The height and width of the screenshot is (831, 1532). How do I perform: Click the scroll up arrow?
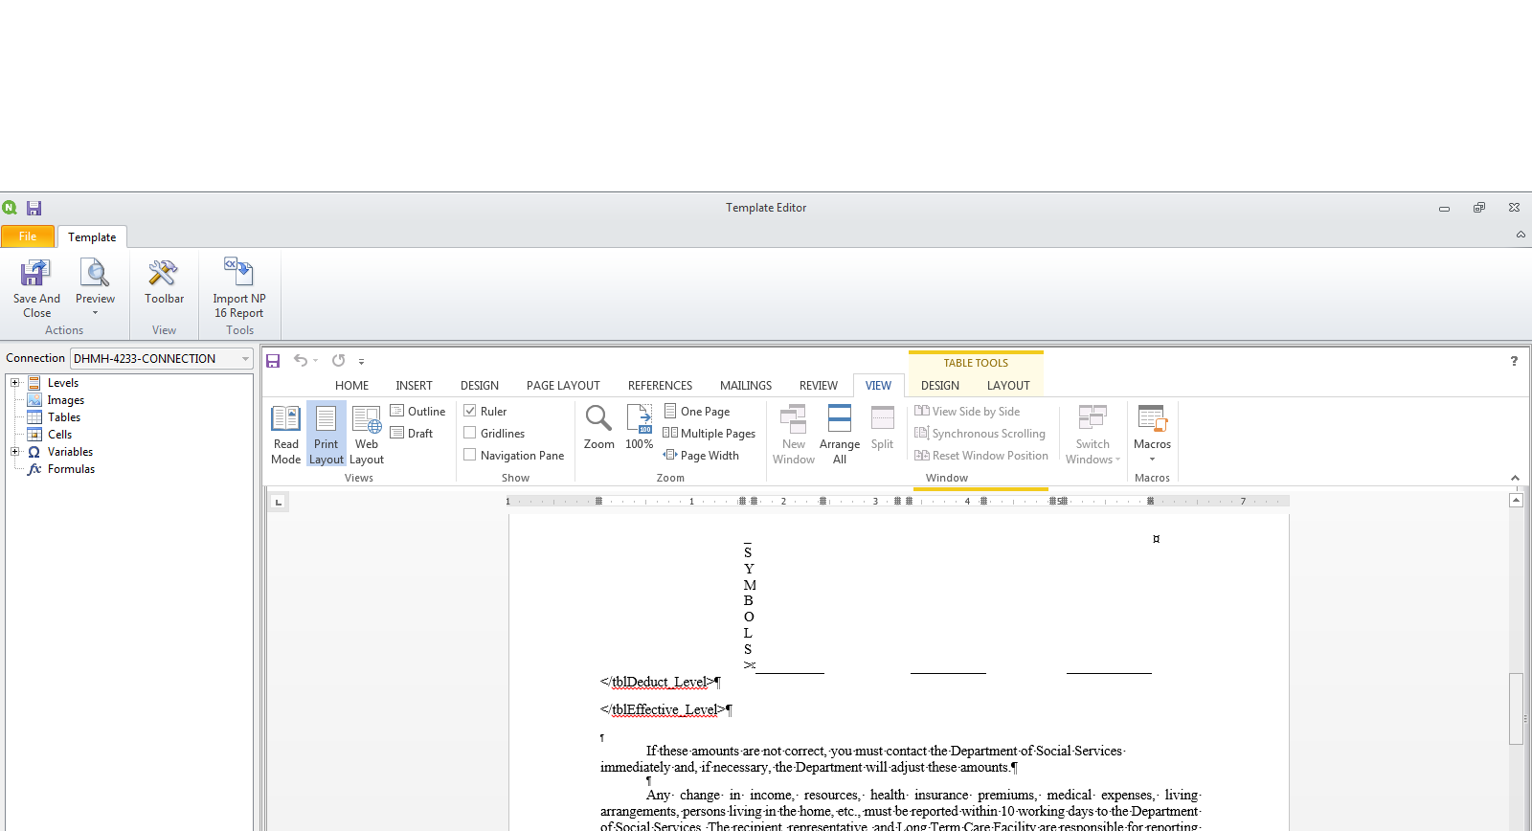[x=1516, y=501]
